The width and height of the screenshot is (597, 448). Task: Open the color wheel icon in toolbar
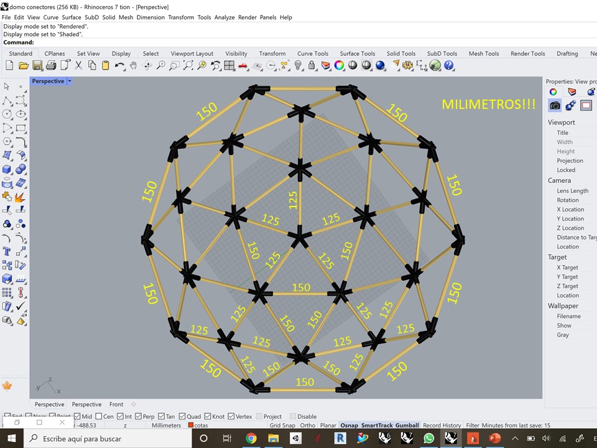(339, 65)
